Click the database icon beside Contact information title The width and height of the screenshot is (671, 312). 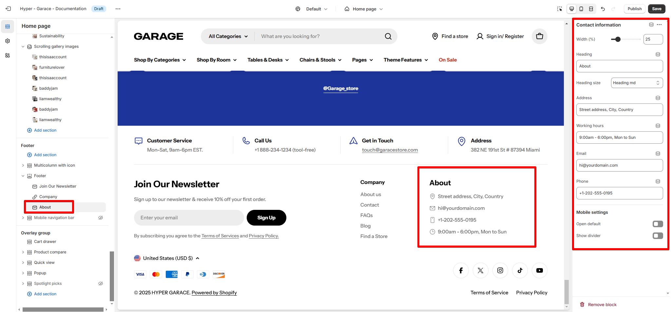coord(651,25)
